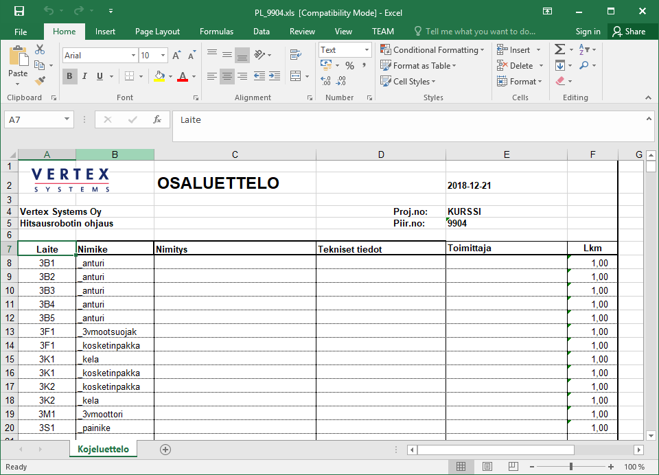
Task: Toggle Center horizontal alignment
Action: pyautogui.click(x=227, y=76)
